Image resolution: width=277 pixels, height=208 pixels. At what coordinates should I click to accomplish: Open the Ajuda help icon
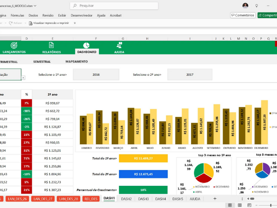(x=119, y=45)
